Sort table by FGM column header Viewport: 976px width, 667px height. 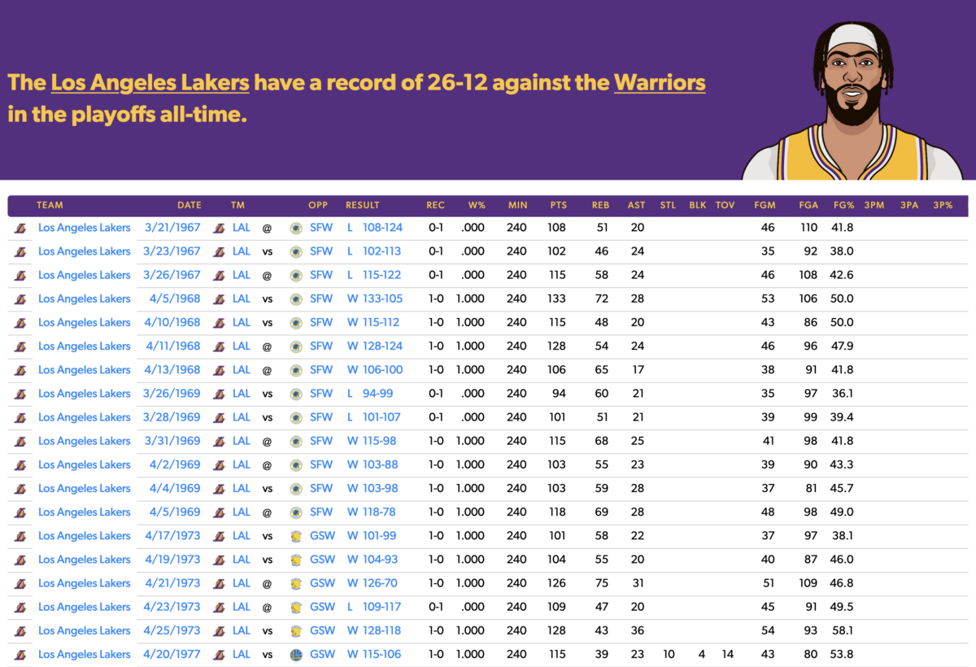point(765,205)
